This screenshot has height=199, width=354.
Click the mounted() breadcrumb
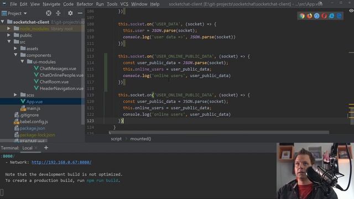(x=140, y=139)
